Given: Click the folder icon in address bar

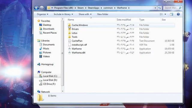Looking at the screenshot, I should [49, 8].
